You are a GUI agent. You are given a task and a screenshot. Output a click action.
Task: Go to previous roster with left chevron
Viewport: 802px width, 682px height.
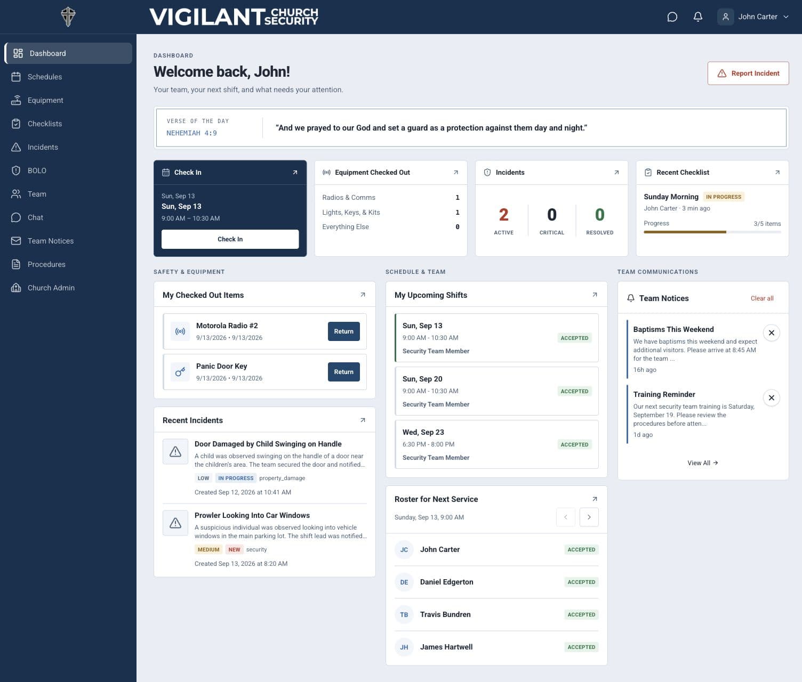pos(565,517)
